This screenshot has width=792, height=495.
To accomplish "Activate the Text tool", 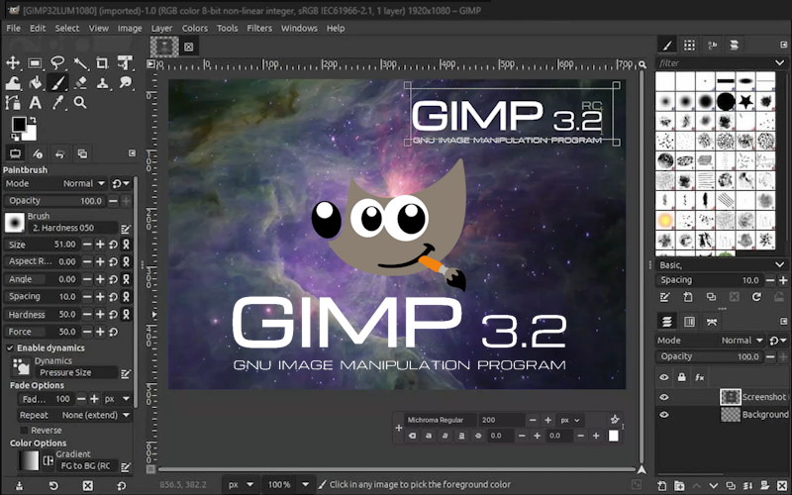I will click(36, 103).
